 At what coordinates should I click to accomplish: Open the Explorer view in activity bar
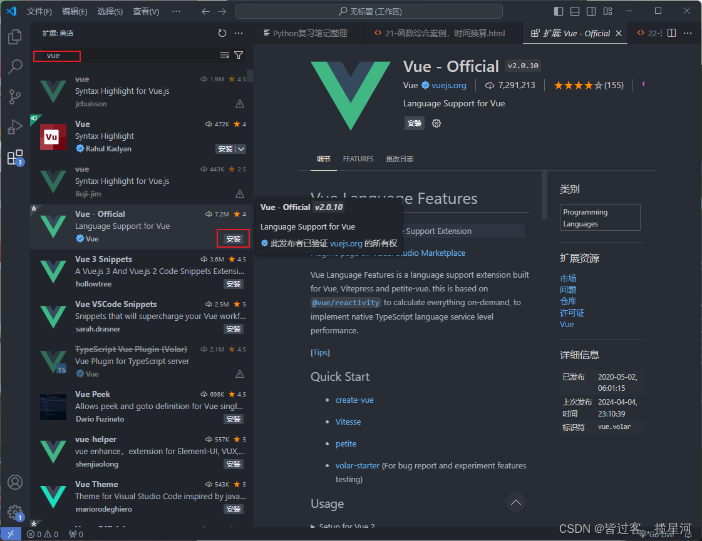point(15,37)
